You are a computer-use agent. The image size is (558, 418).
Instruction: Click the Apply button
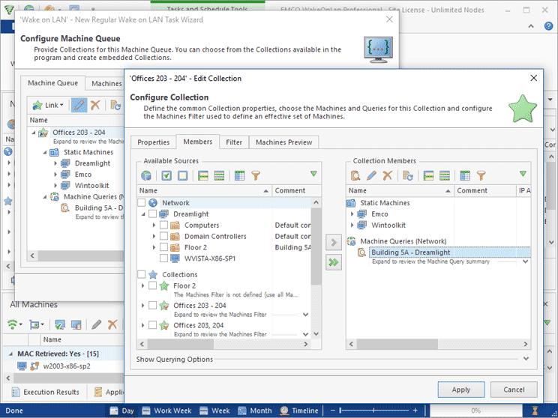click(460, 390)
